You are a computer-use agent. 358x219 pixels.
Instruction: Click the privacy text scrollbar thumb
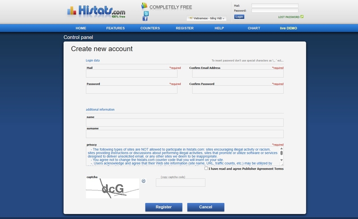coord(281,153)
